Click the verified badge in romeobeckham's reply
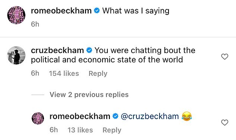The width and height of the screenshot is (236, 140). pos(116,116)
